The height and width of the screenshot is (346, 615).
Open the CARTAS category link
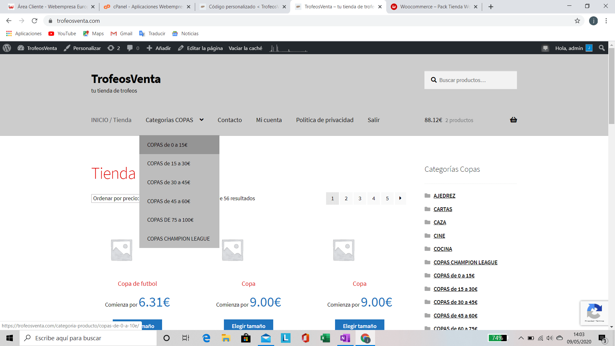click(443, 209)
